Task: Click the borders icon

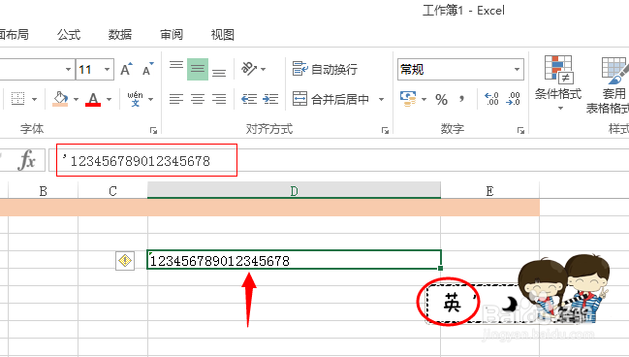Action: click(x=18, y=99)
